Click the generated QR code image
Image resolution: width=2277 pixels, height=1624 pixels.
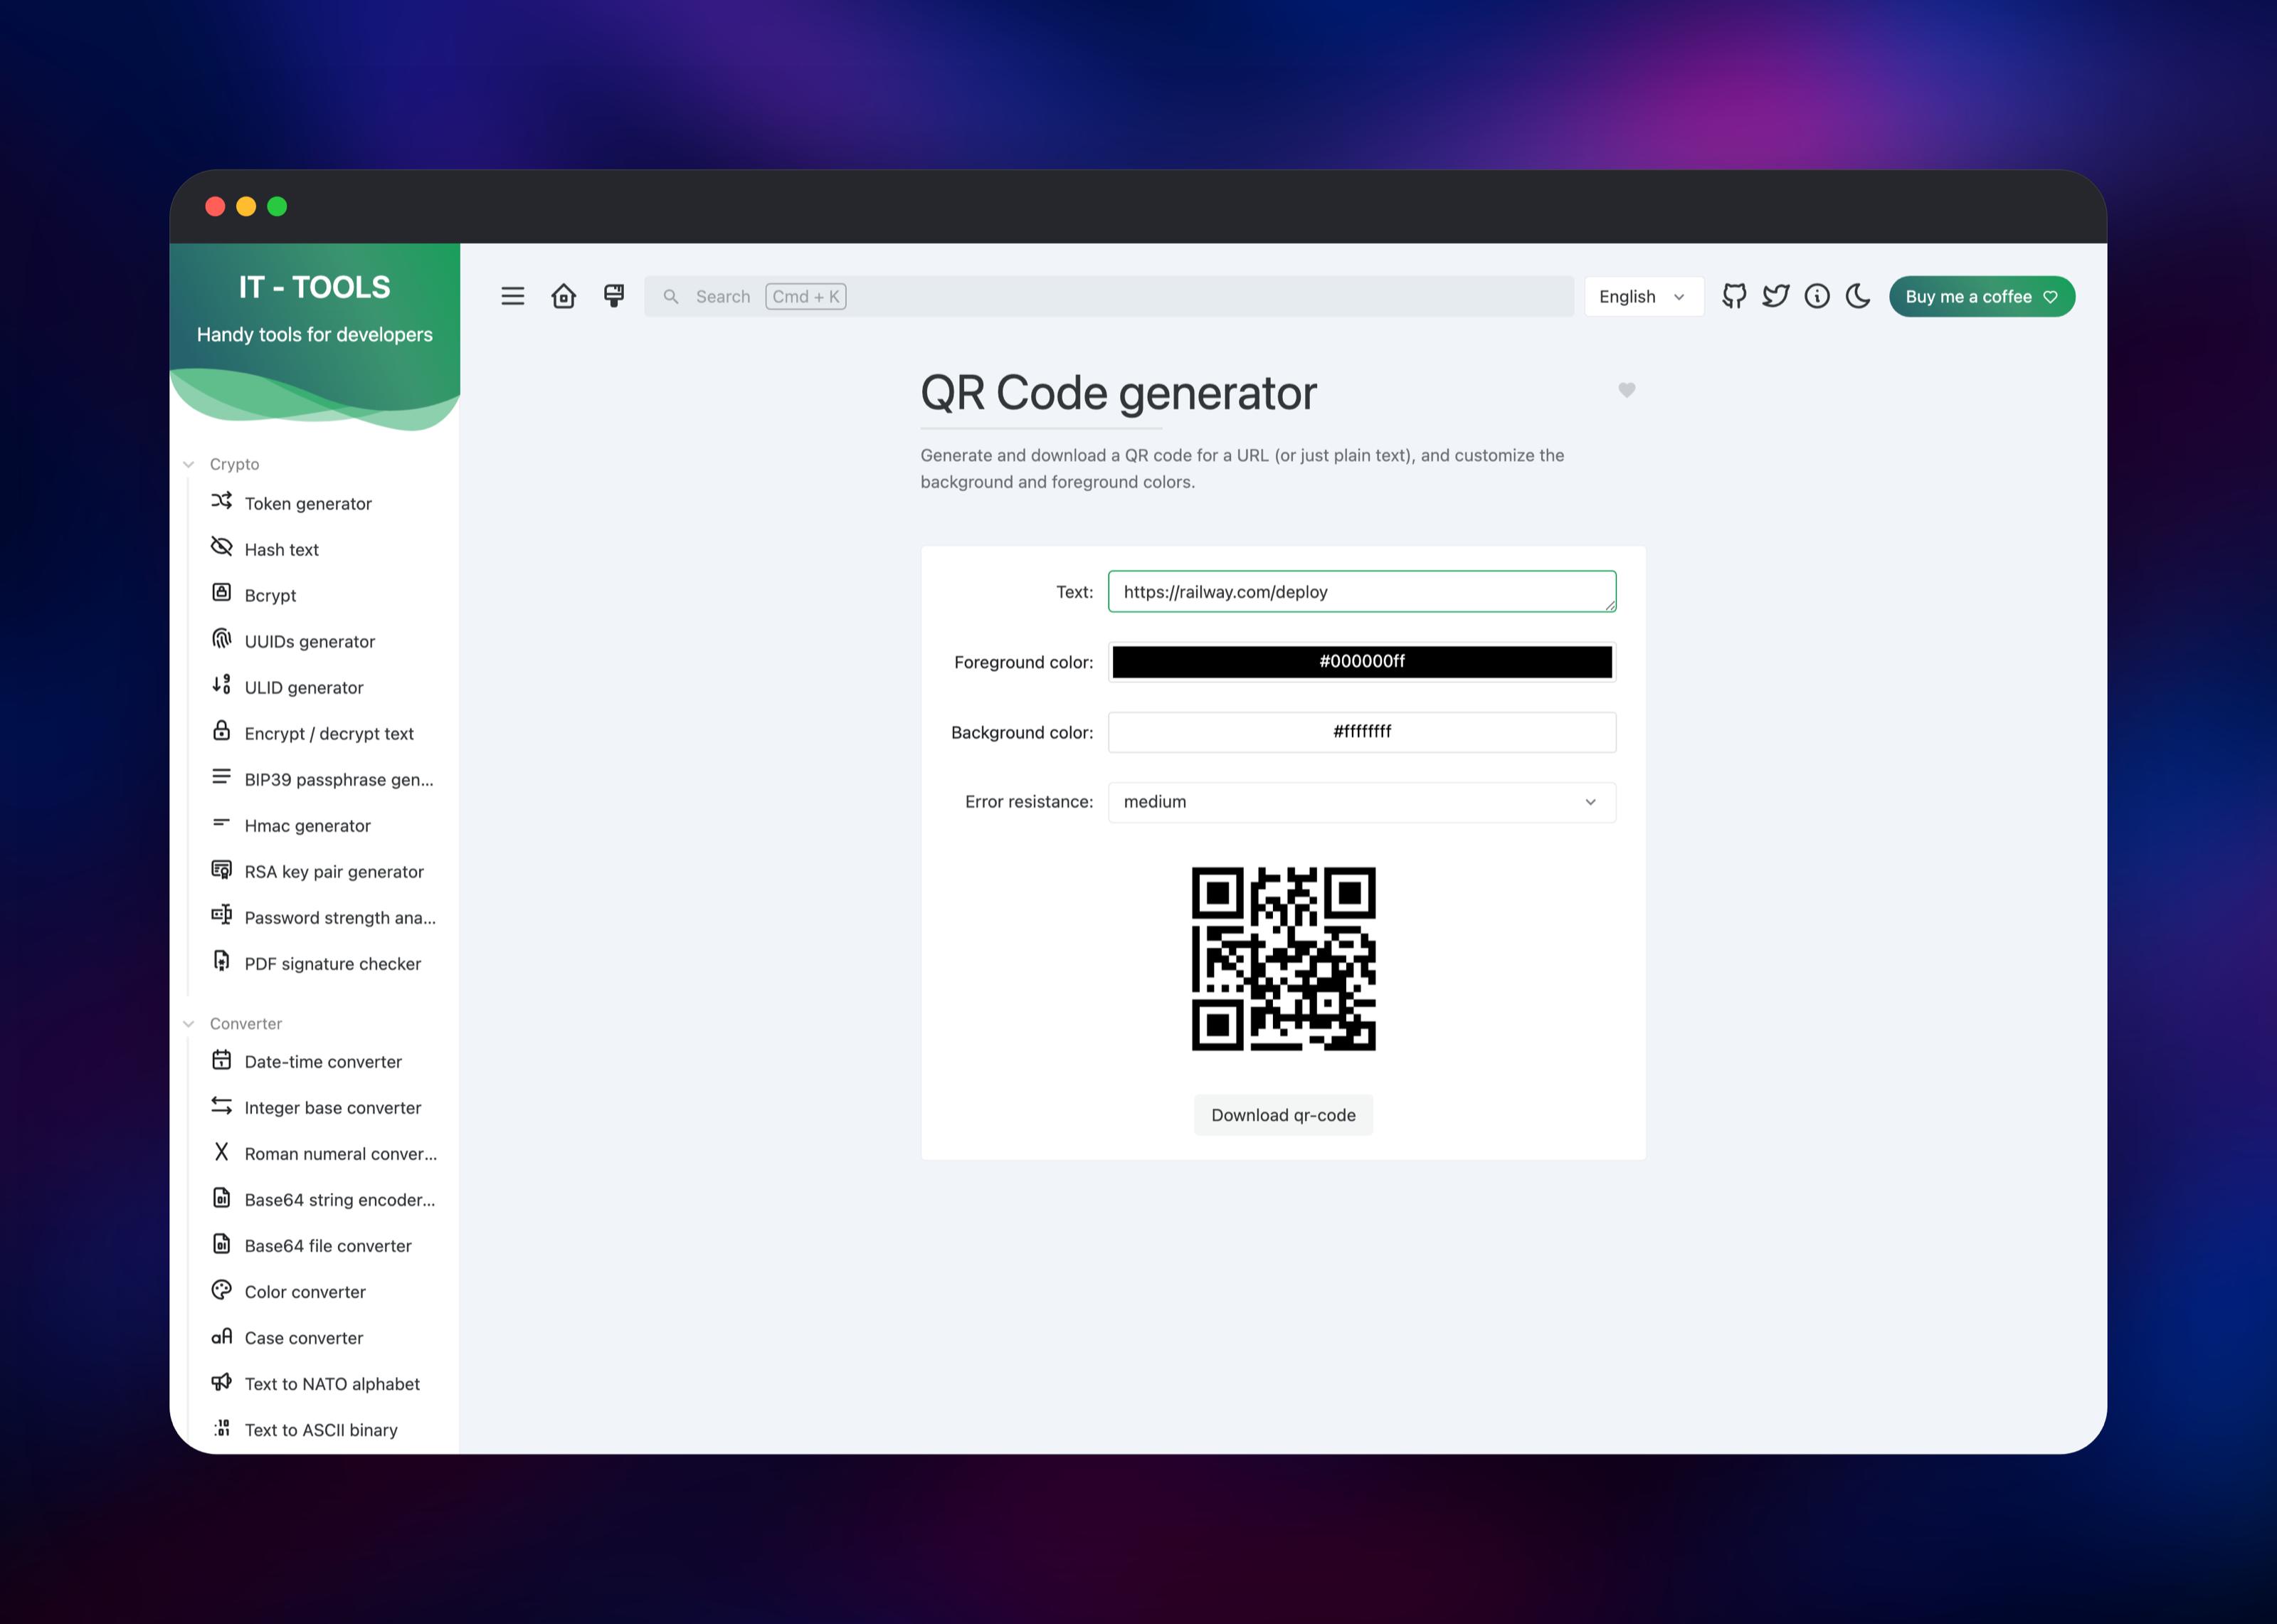(1284, 958)
